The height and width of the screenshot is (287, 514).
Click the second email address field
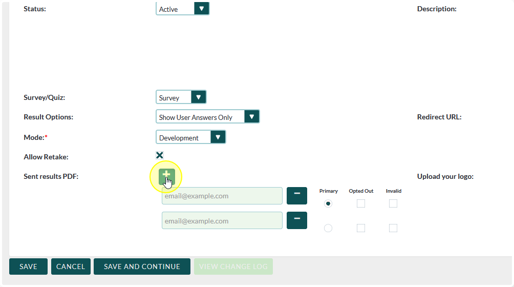222,221
